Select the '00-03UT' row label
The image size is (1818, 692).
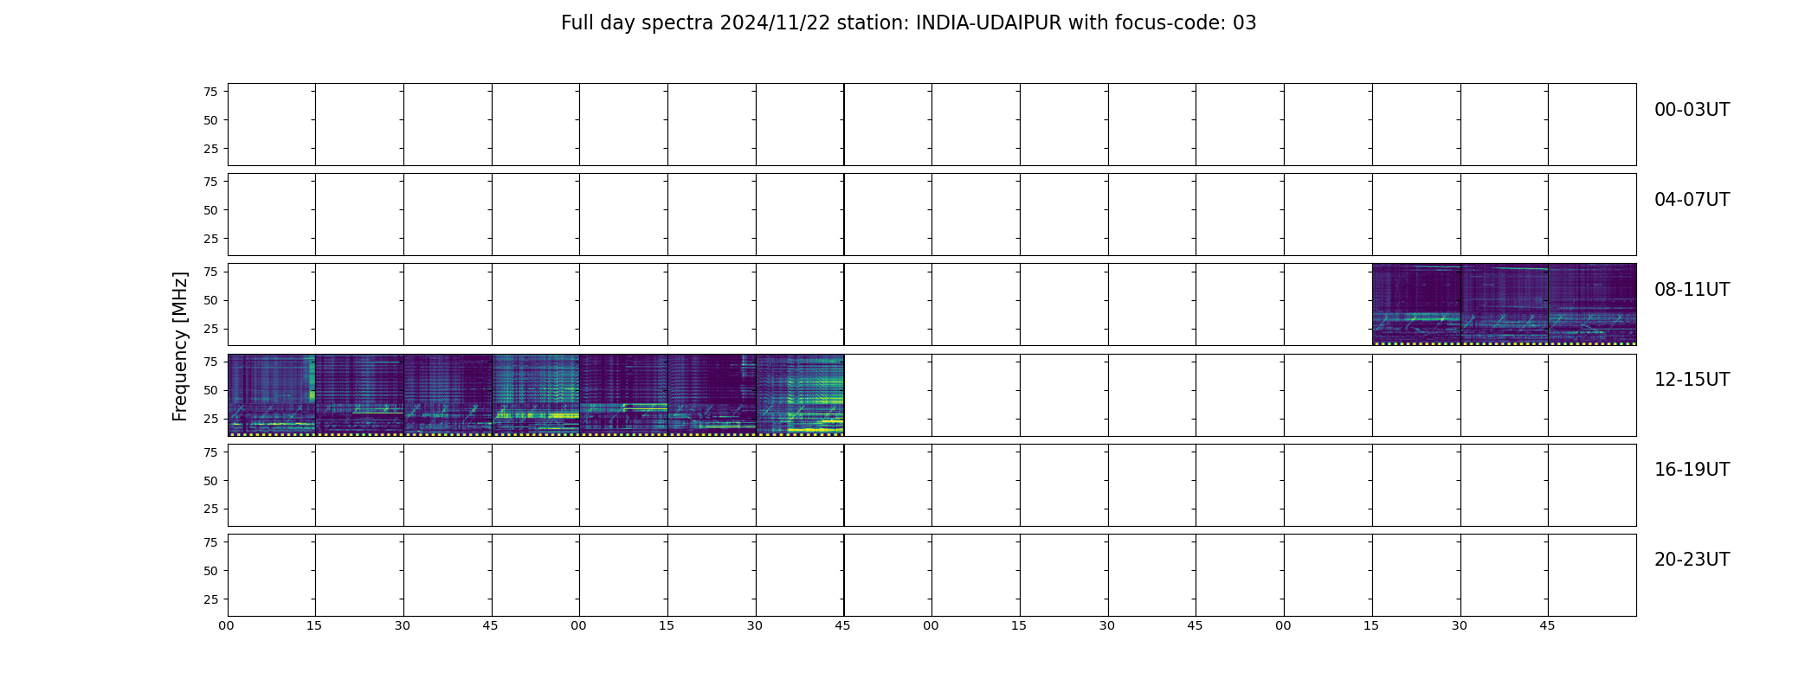coord(1692,110)
